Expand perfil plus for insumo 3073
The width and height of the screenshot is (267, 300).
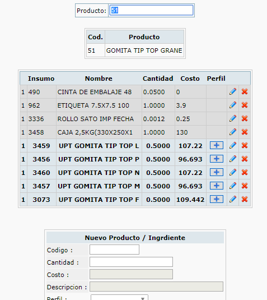(217, 200)
